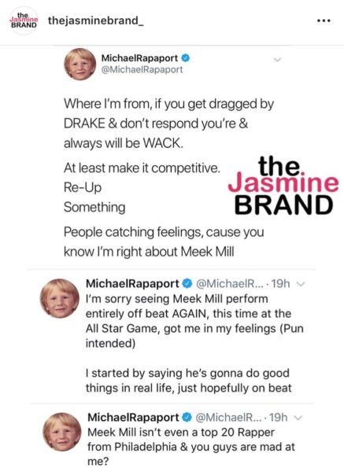Expand the top tweet's chevron dropdown
The height and width of the screenshot is (472, 344).
(x=277, y=60)
